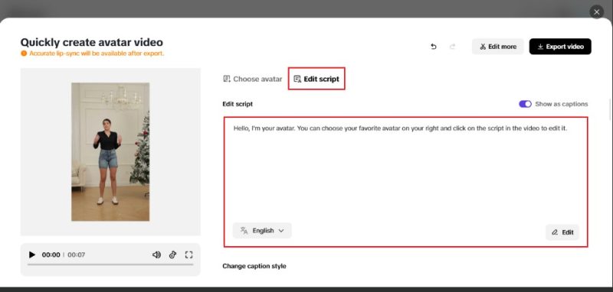
Task: Click the video progress bar
Action: (x=110, y=264)
